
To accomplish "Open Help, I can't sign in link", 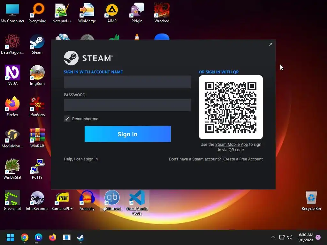I will click(81, 159).
